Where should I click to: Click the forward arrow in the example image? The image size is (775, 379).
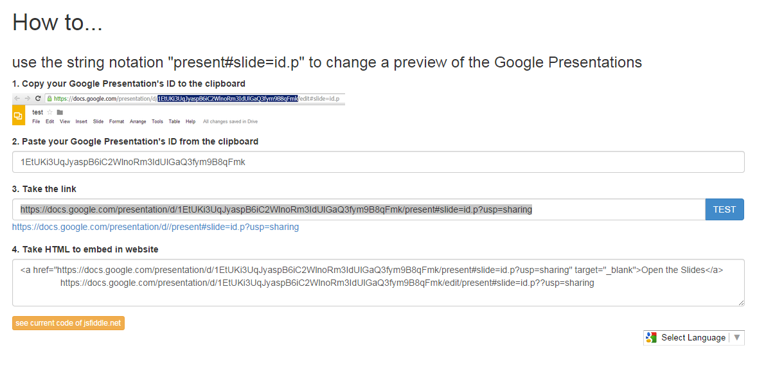click(x=27, y=98)
